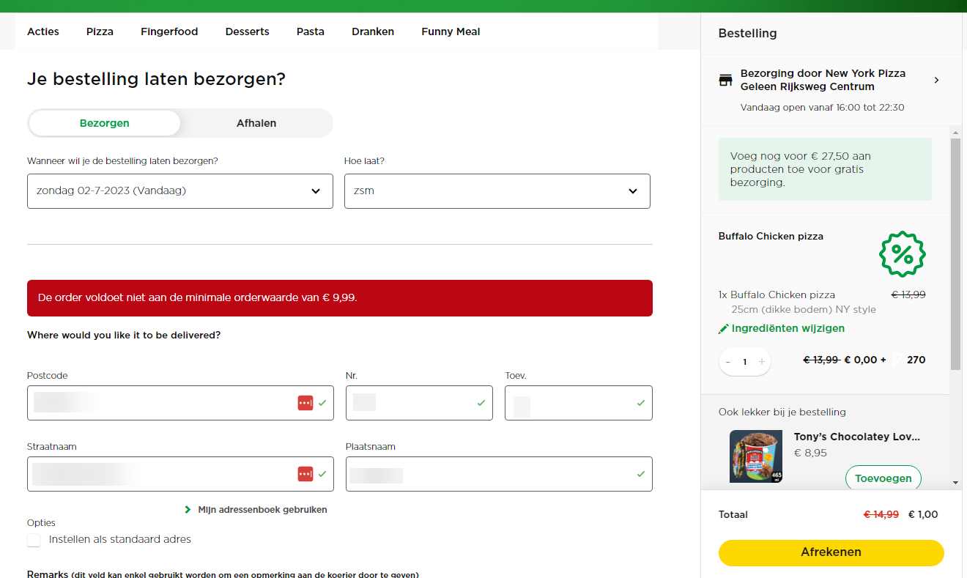Add Tony's Chocolatey with the Toevoegen button
967x578 pixels.
(883, 478)
